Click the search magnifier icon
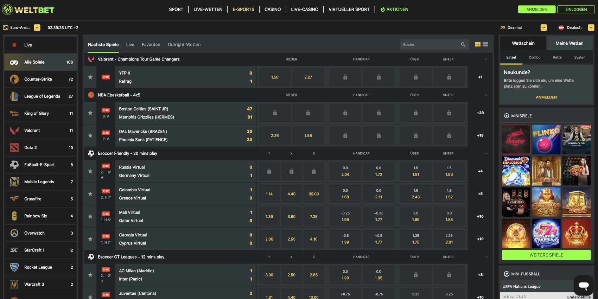This screenshot has width=598, height=299. 463,45
